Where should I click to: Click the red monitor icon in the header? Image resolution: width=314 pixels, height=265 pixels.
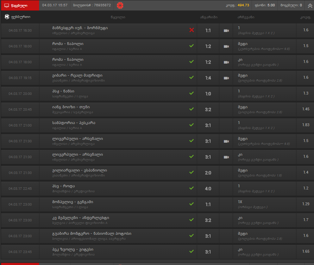7,6
